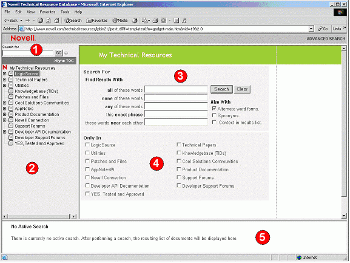Click the document icon beside Support Forums
Screen dimensions: 350x263
[11, 126]
